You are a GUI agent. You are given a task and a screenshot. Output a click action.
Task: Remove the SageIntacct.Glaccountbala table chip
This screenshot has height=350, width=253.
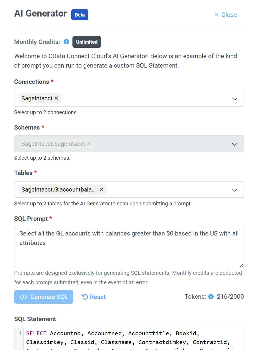102,189
